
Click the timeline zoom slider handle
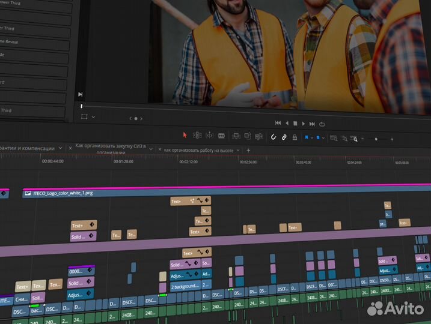pyautogui.click(x=376, y=139)
